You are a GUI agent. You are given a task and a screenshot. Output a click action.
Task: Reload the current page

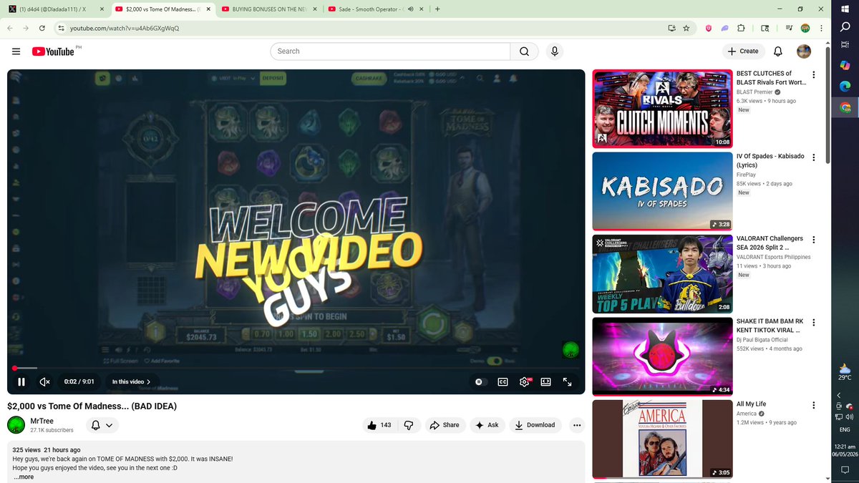[x=42, y=28]
